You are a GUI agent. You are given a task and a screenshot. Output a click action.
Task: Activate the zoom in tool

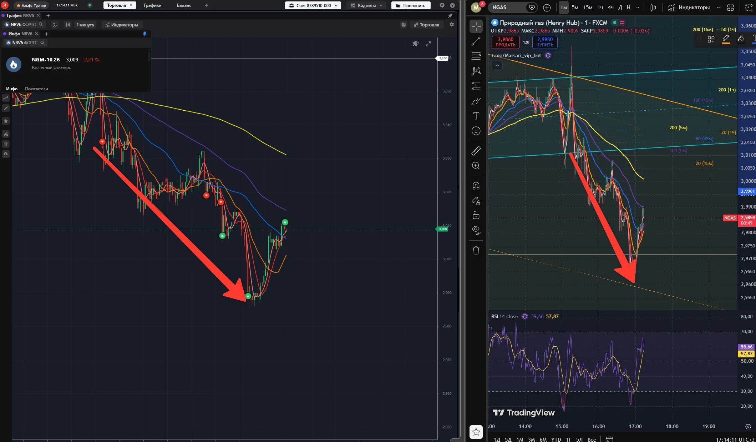tap(476, 166)
